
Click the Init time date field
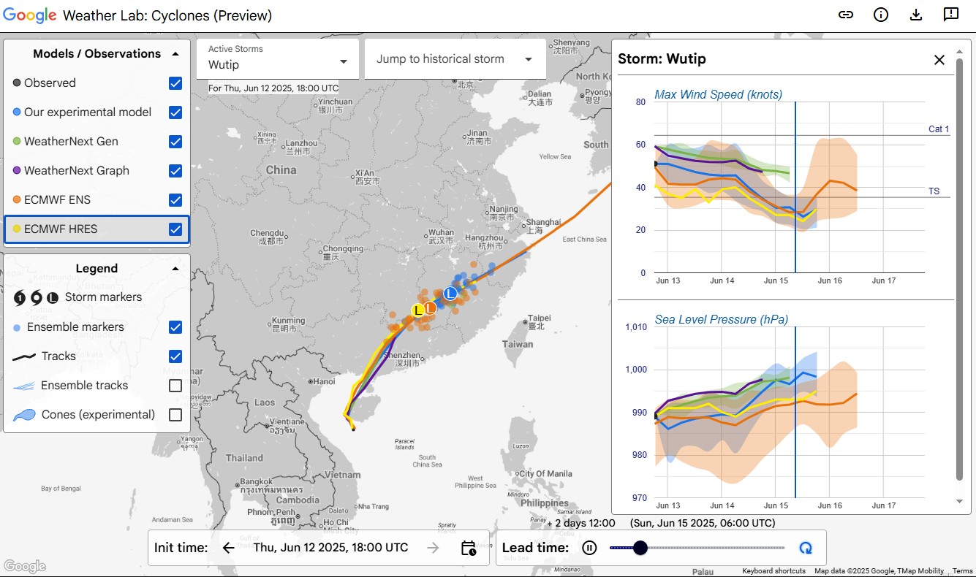330,548
